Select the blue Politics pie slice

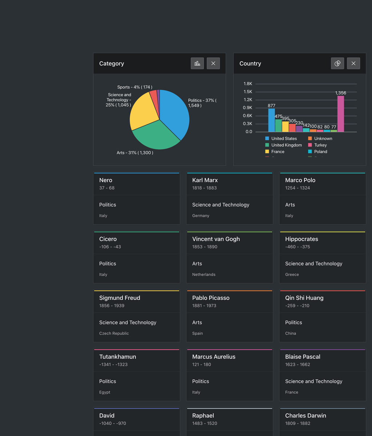174,113
